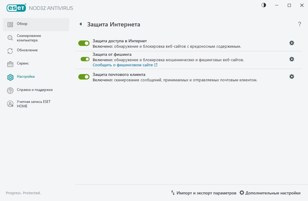308x201 pixels.
Task: Collapse Защита Интернета with the back arrow
Action: pyautogui.click(x=80, y=24)
